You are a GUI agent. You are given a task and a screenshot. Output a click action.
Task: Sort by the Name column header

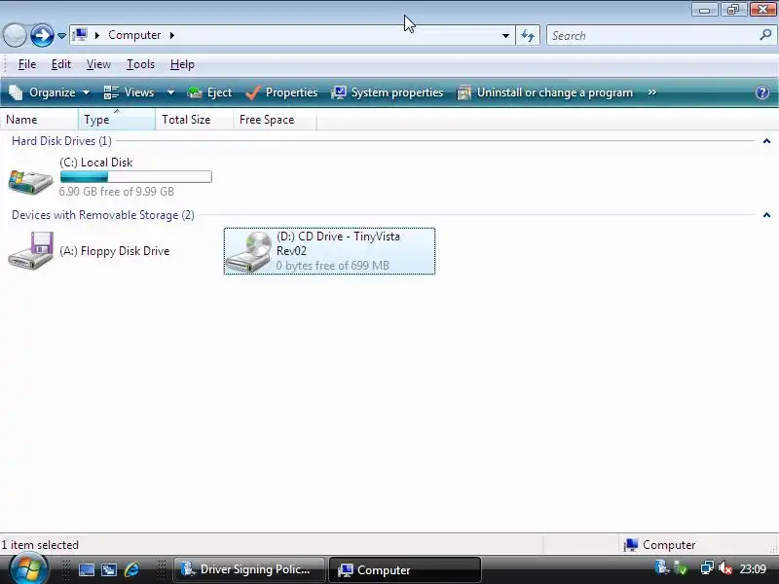[x=39, y=120]
